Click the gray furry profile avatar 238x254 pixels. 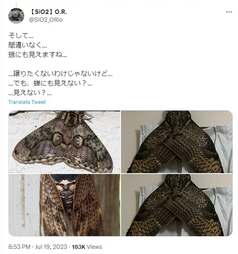16,16
